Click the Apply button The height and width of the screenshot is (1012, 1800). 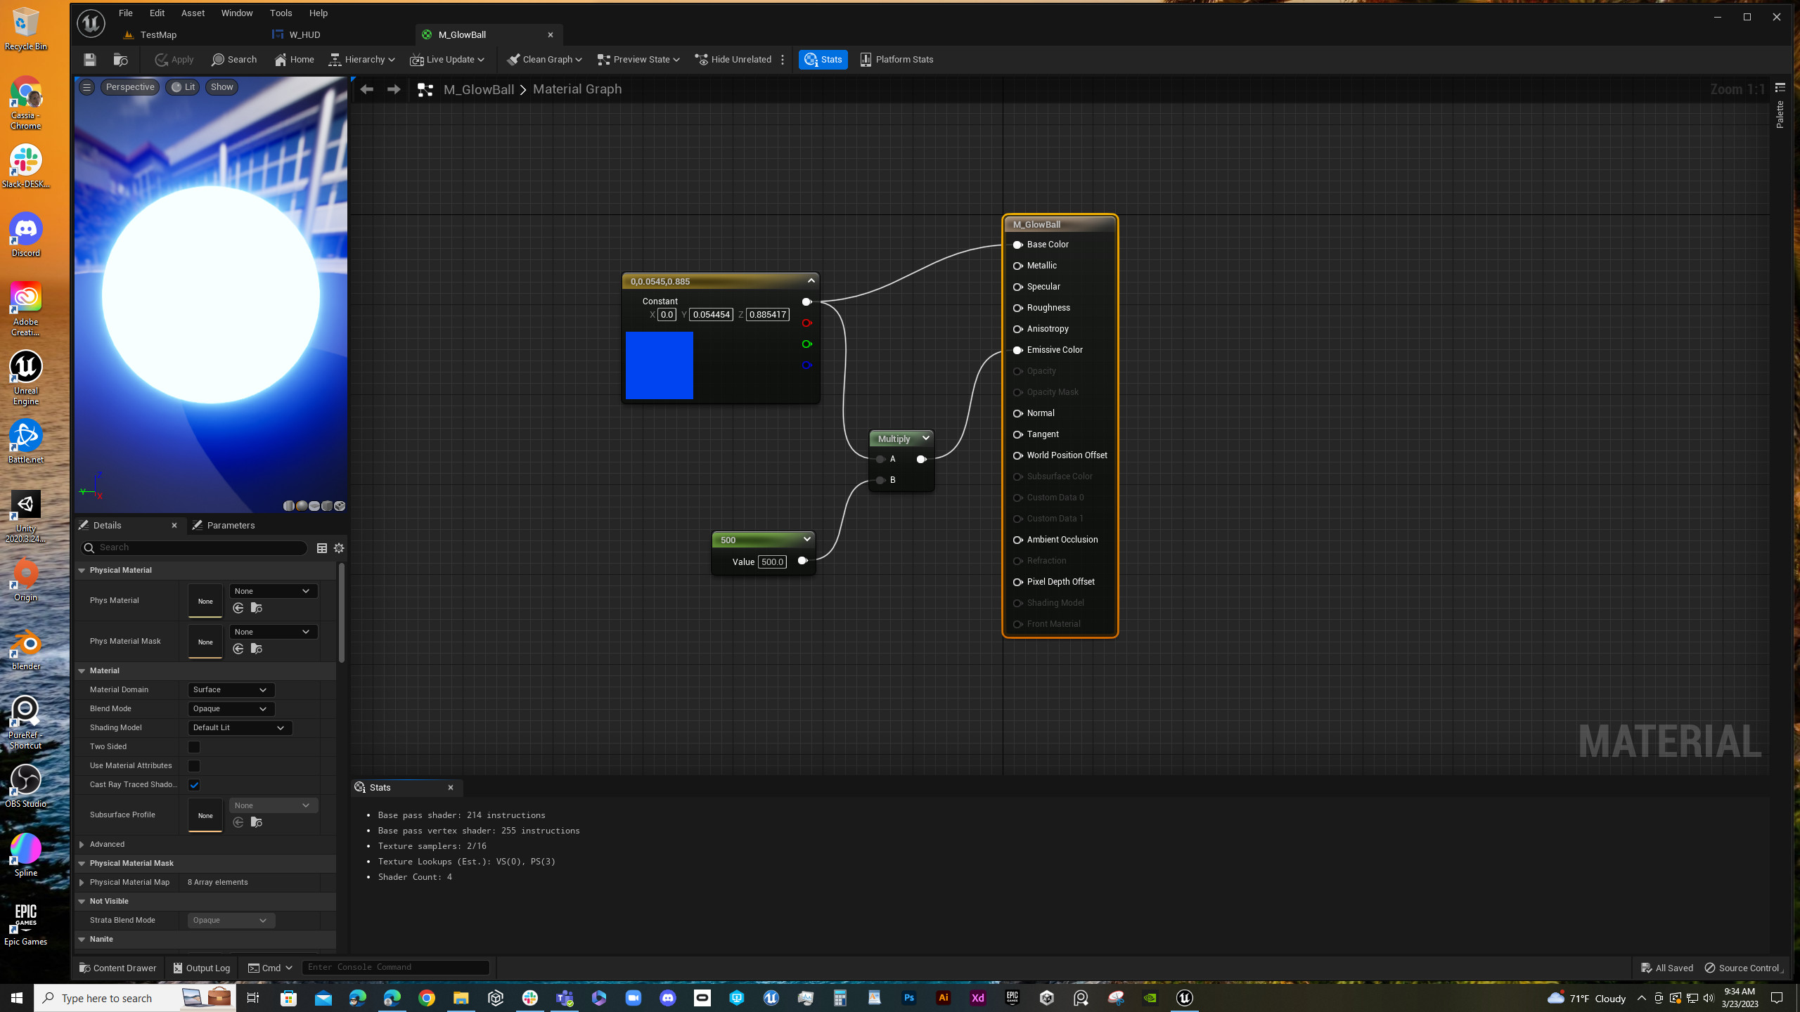(174, 60)
